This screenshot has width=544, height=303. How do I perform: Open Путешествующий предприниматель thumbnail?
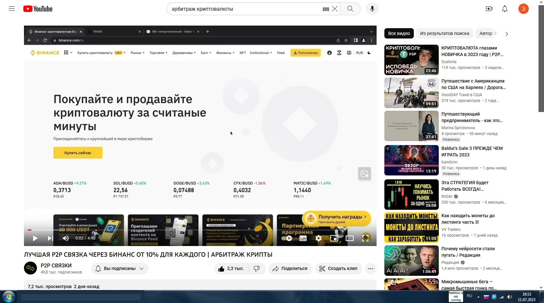pos(412,126)
